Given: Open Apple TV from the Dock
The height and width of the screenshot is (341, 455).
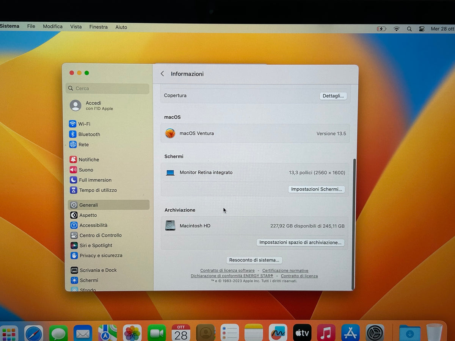Looking at the screenshot, I should click(x=302, y=333).
